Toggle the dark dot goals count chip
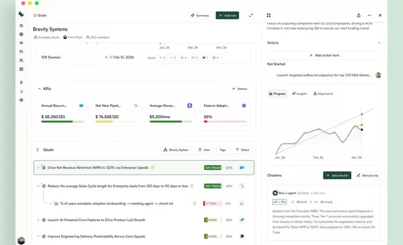This screenshot has height=245, width=403. coord(205,57)
